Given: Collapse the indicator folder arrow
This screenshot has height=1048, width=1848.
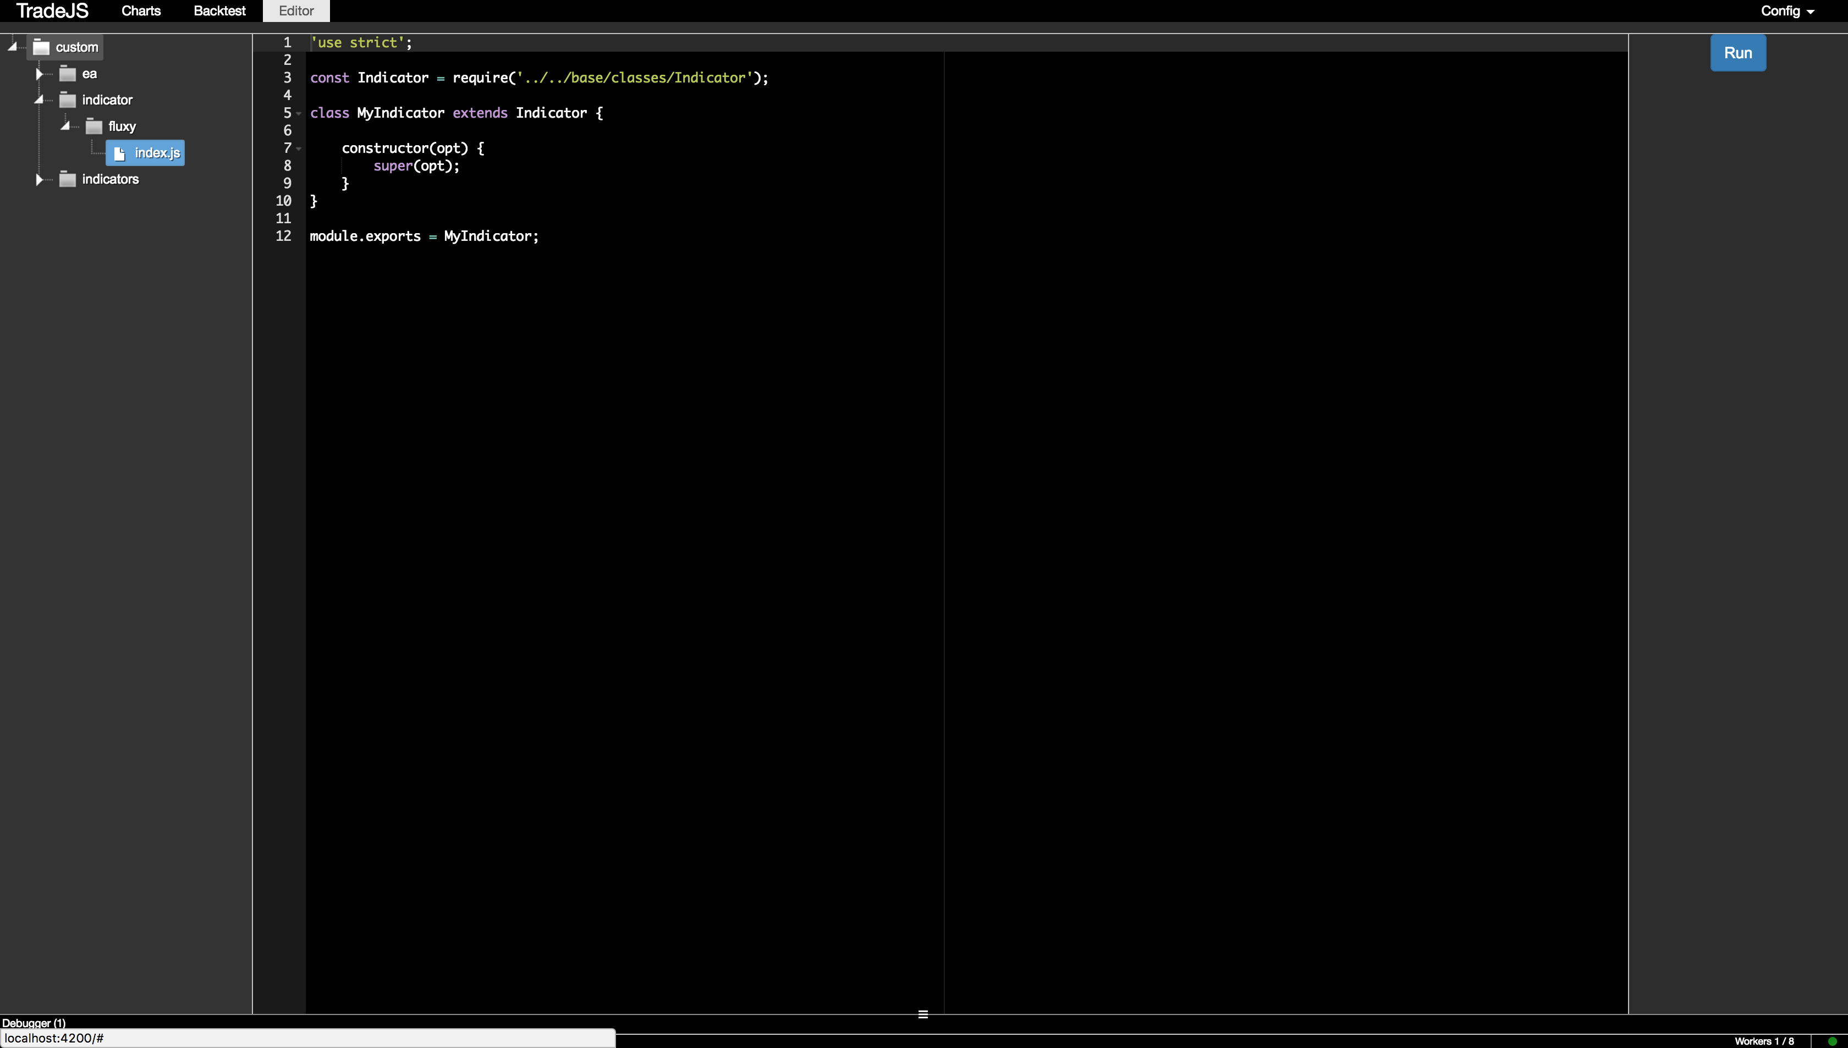Looking at the screenshot, I should tap(39, 100).
